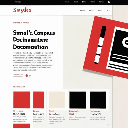
Task: Pick the black swatch next to the cream swatch
Action: [78, 100]
